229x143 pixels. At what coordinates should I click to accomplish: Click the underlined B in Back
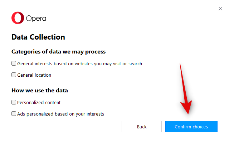tap(138, 127)
